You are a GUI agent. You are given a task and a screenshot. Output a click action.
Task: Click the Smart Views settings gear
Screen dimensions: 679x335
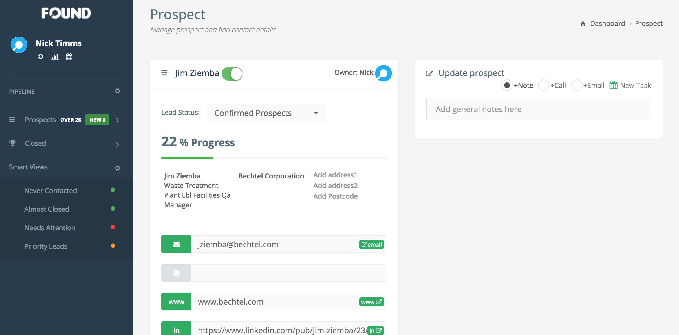click(118, 168)
